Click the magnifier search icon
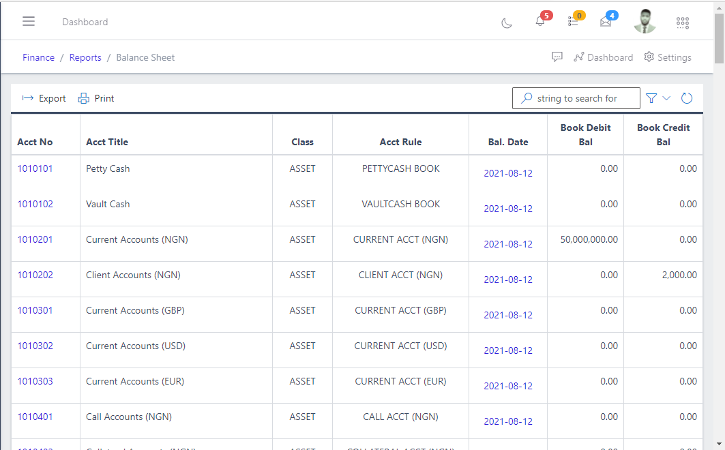 527,98
